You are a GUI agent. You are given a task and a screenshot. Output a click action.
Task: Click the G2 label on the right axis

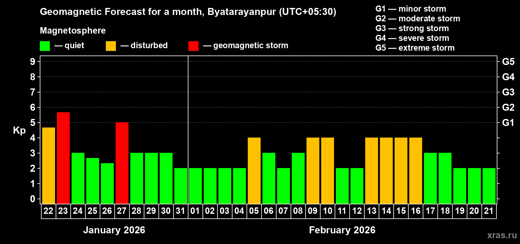(508, 107)
